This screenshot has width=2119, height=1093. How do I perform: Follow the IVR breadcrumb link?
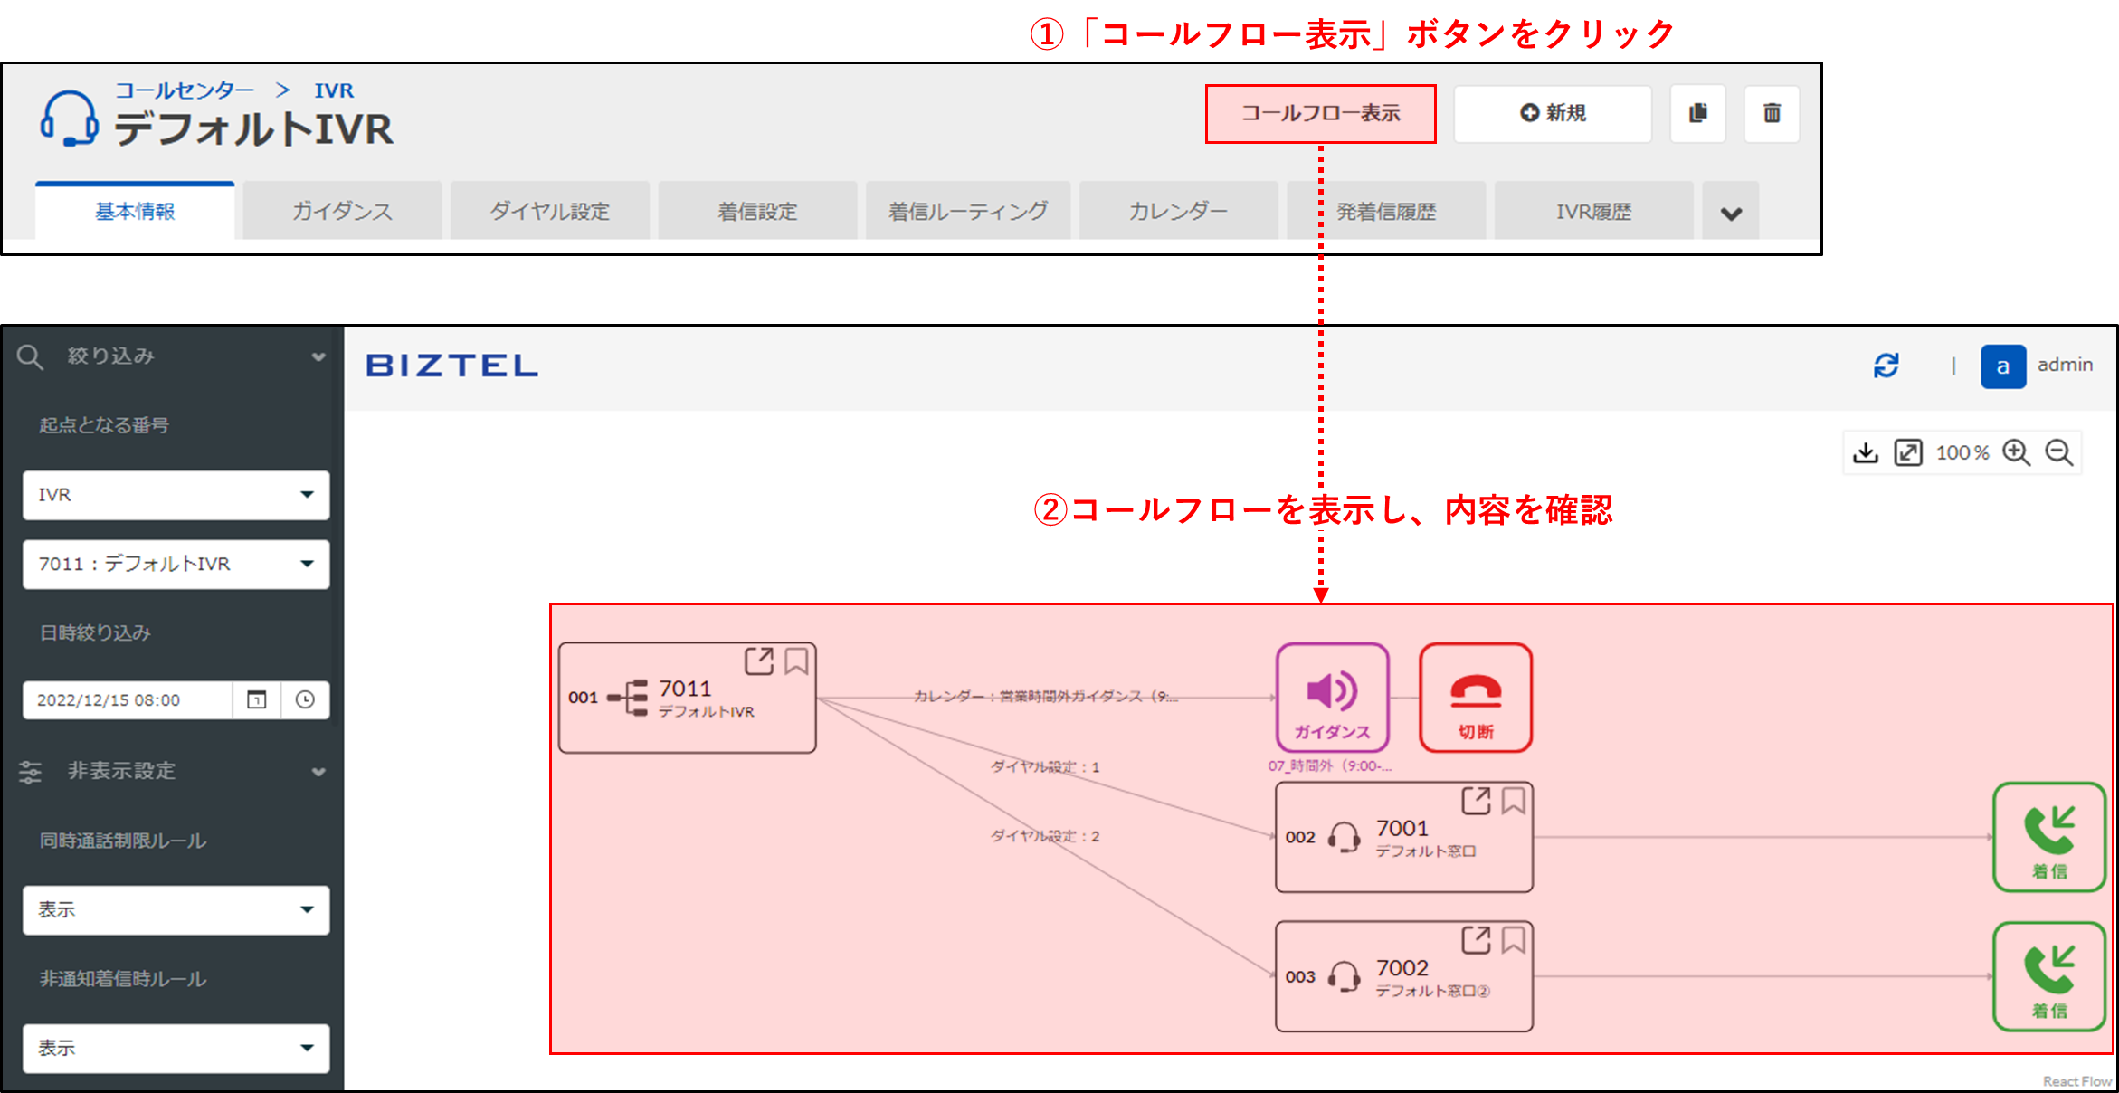tap(334, 90)
